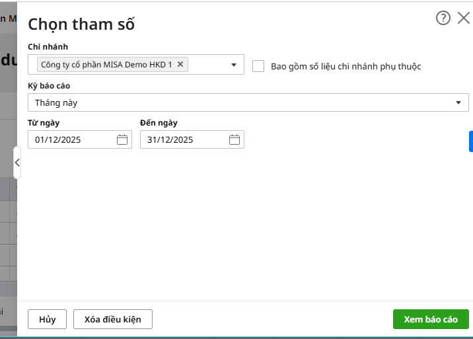Viewport: 473px width, 339px height.
Task: Click the Hủy button
Action: (x=47, y=319)
